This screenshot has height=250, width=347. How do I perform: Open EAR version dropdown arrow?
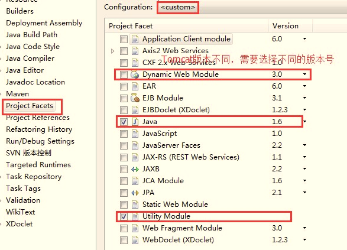304,86
